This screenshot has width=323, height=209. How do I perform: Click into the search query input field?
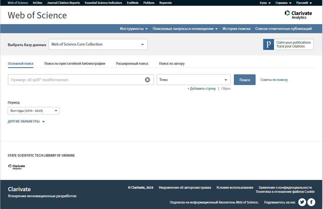(x=76, y=80)
